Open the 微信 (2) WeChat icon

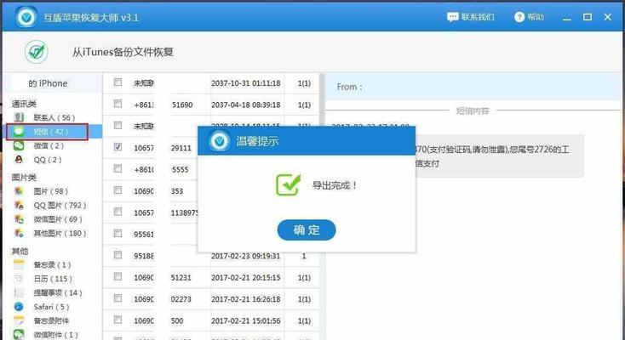pos(19,145)
